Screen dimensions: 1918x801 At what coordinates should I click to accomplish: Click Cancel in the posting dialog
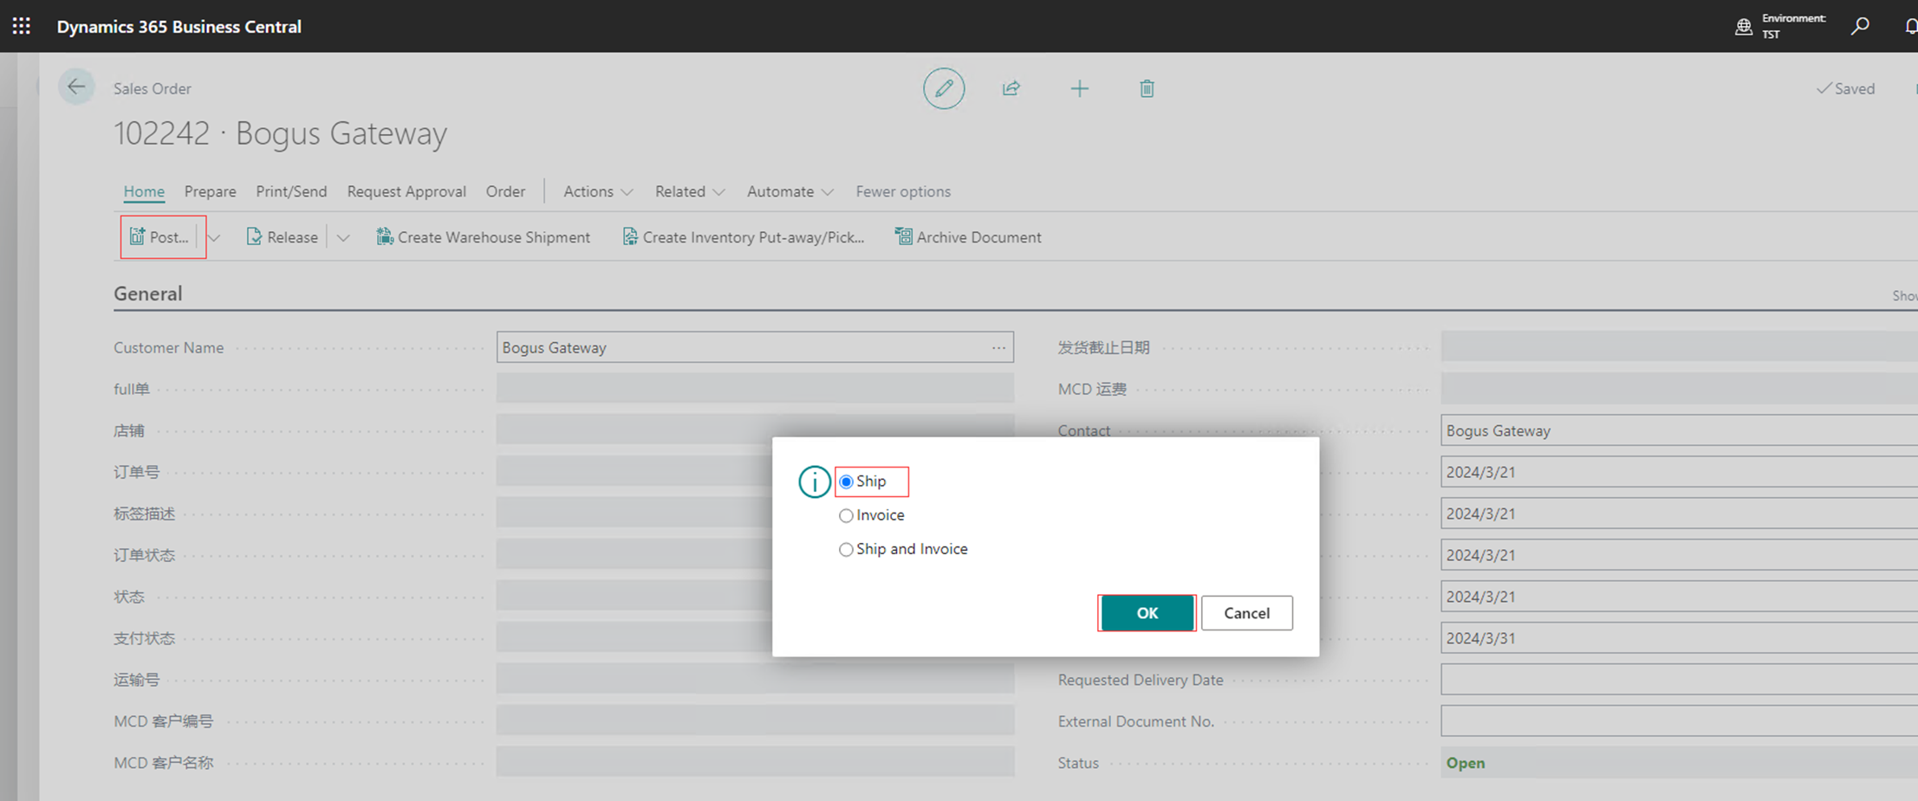coord(1246,613)
